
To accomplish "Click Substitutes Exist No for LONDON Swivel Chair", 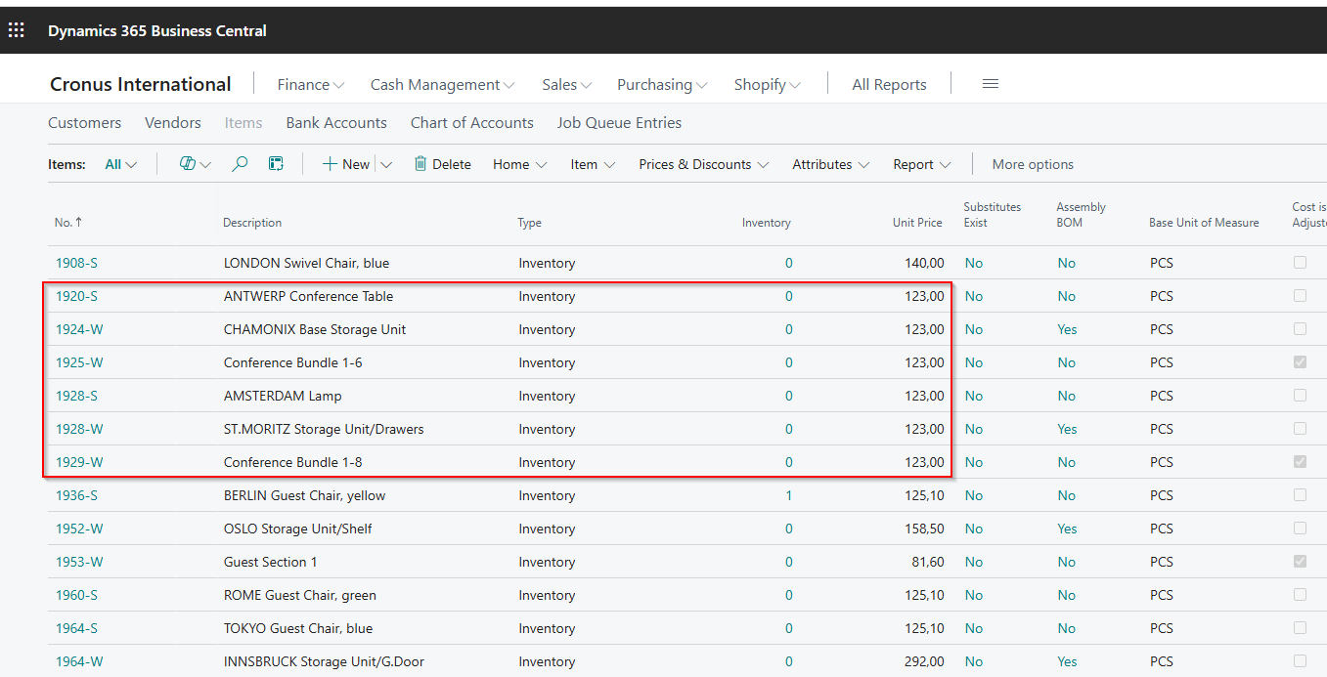I will (974, 263).
